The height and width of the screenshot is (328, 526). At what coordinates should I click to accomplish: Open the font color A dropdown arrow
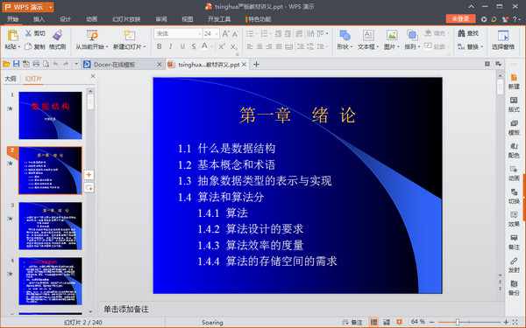pyautogui.click(x=210, y=47)
